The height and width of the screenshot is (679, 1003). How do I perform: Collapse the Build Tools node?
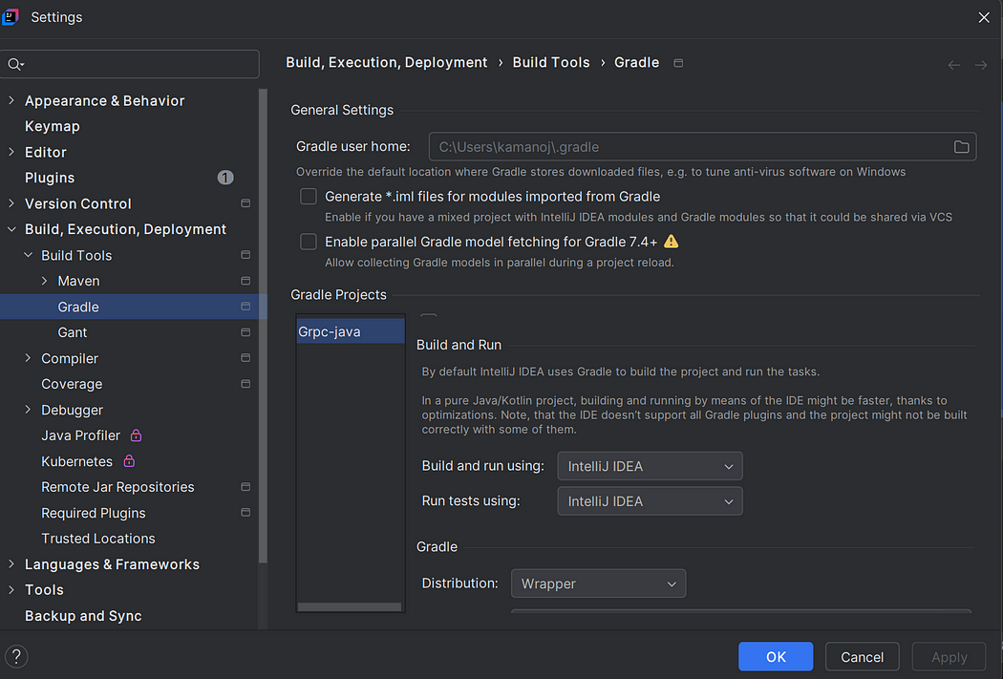click(x=28, y=255)
